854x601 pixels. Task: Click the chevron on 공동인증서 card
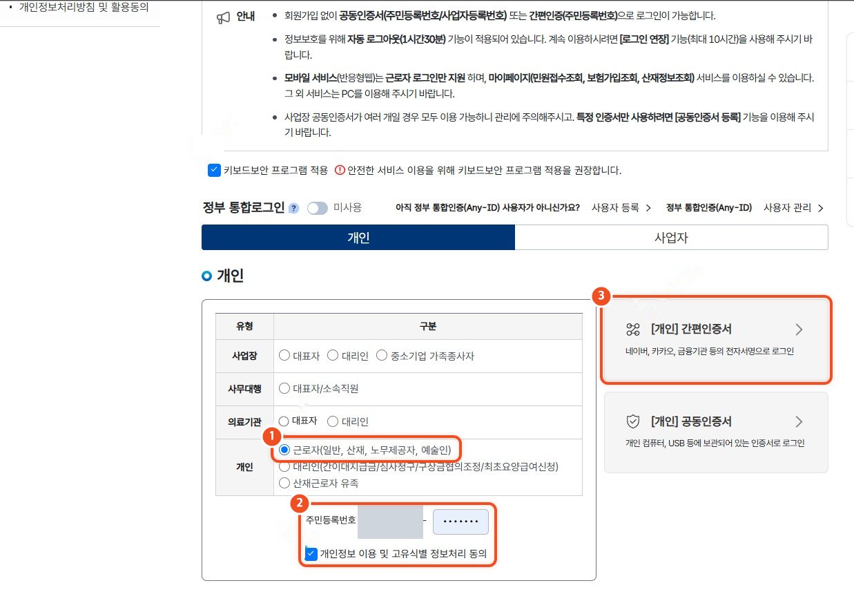(x=799, y=421)
